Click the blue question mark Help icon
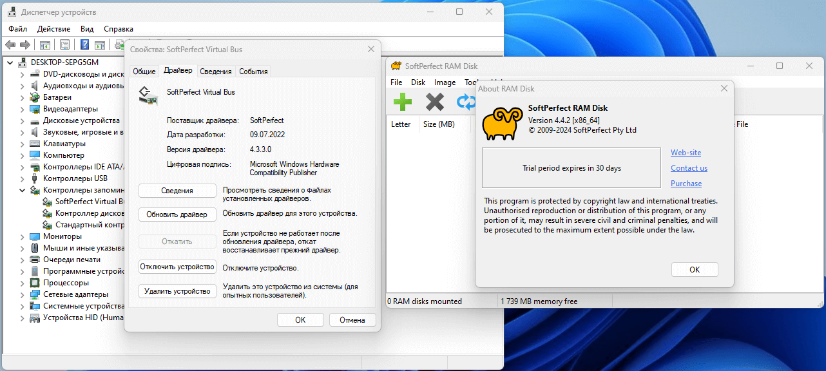826x371 pixels. click(x=84, y=44)
